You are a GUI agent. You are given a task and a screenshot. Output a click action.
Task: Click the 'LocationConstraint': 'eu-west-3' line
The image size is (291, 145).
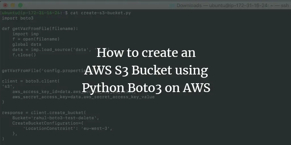(x=68, y=128)
